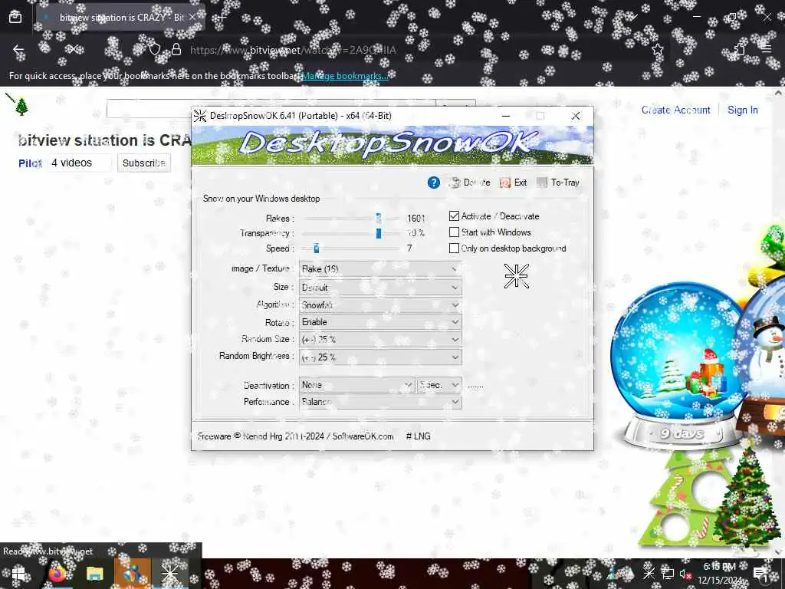Open the Pilot channel link
The width and height of the screenshot is (785, 589).
30,163
